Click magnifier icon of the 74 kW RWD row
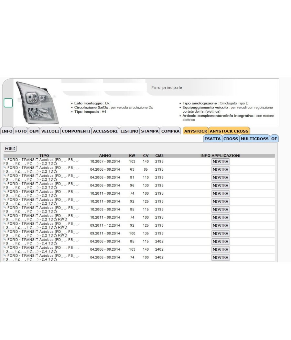 5,215
